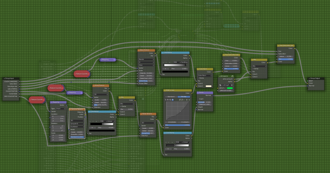The height and width of the screenshot is (173, 330).
Task: Open the node tree browser icon in atmosphere node
Action: click(x=221, y=85)
